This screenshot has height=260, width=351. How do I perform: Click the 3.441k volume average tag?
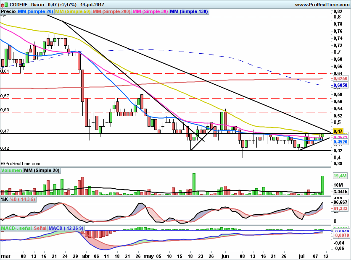(x=340, y=192)
